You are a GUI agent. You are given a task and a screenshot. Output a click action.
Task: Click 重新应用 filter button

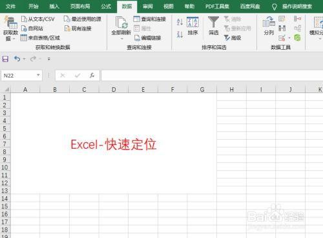coord(238,28)
